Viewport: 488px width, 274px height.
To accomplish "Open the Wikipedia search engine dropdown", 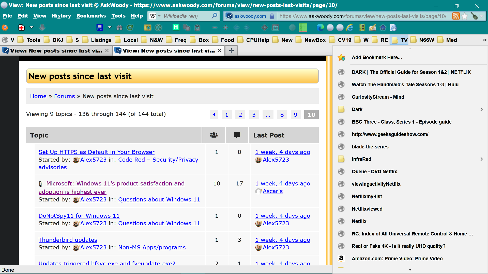I will click(x=159, y=16).
